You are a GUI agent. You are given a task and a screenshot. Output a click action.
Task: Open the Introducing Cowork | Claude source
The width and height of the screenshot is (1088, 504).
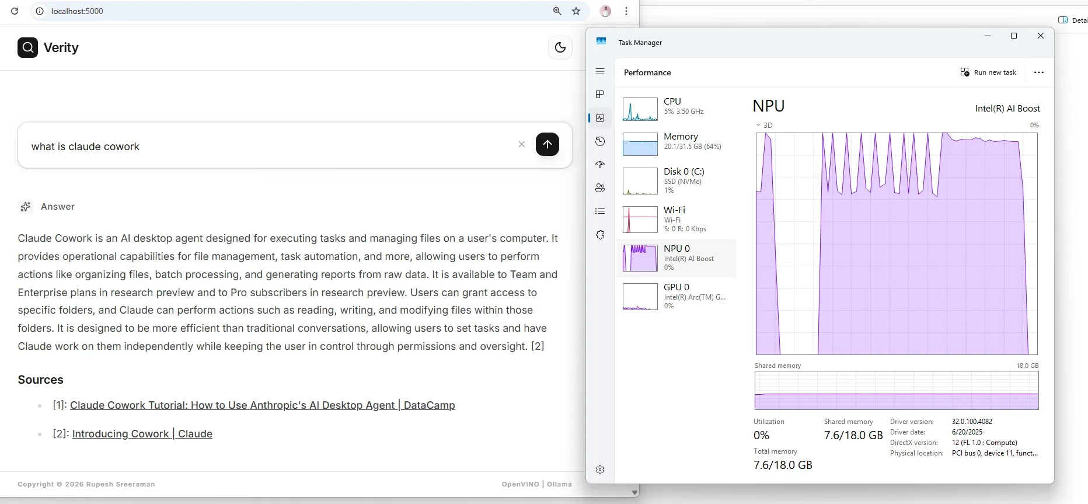pos(142,434)
